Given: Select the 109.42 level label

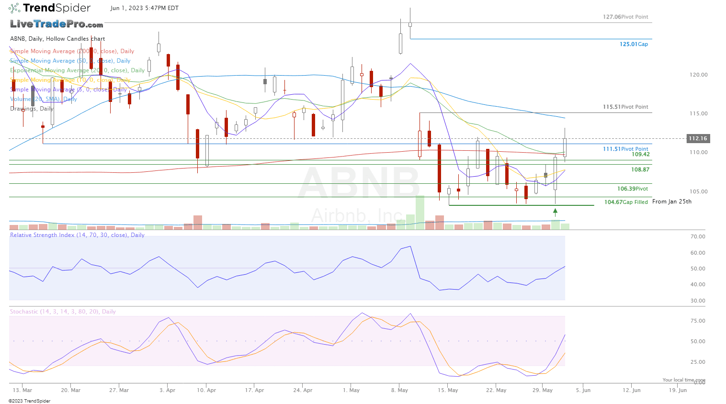Looking at the screenshot, I should tap(640, 154).
